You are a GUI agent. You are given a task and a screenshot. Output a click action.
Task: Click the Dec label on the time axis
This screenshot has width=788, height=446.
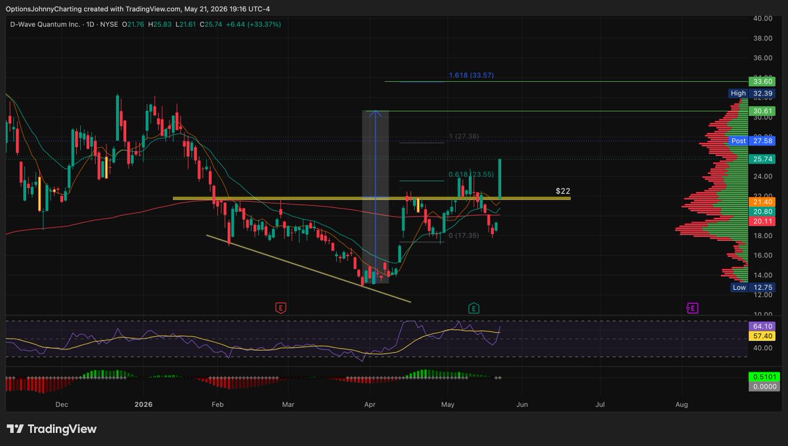pos(62,405)
